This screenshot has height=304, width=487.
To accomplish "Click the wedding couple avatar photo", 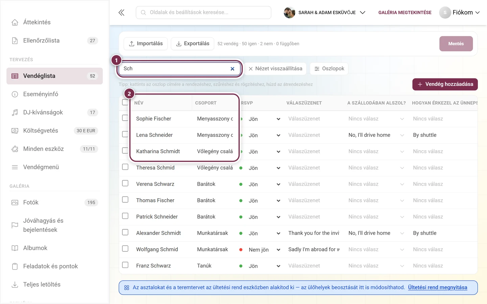I will pyautogui.click(x=289, y=12).
